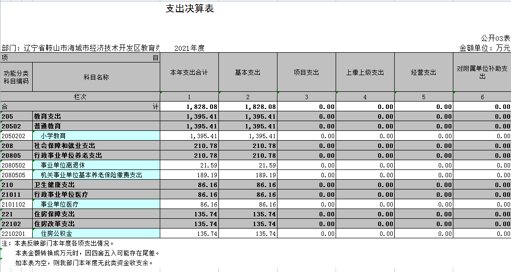Click code cell 21011
This screenshot has width=511, height=272.
[x=16, y=194]
